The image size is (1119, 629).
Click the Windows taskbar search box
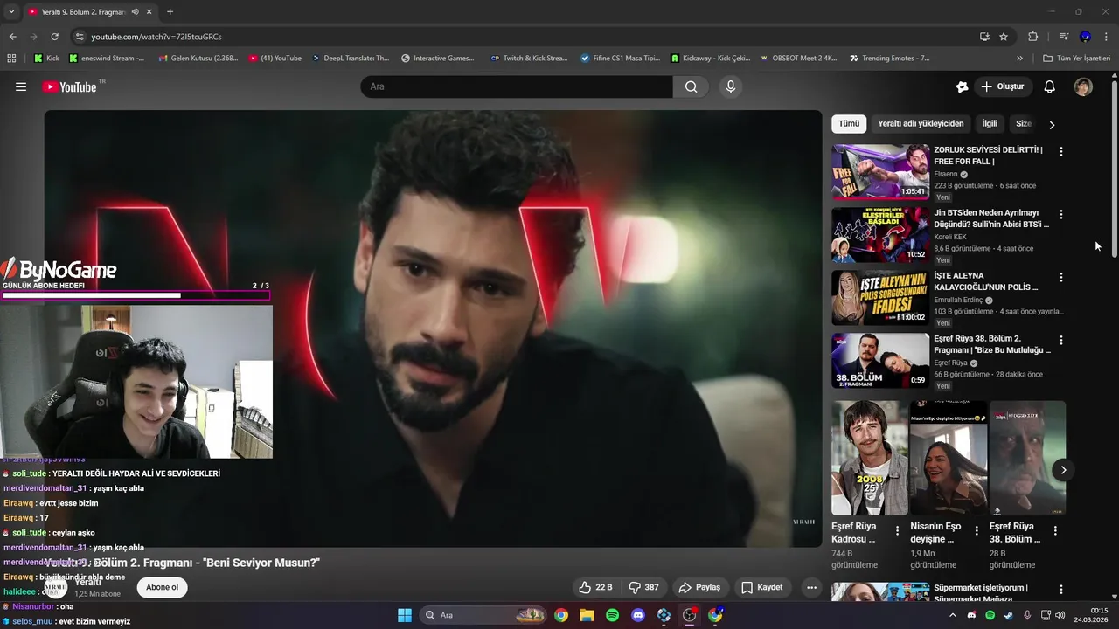click(485, 615)
